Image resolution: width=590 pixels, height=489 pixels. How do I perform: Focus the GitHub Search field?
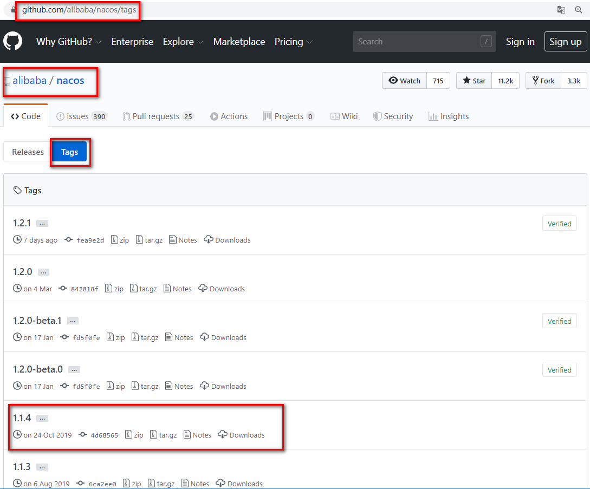[424, 41]
